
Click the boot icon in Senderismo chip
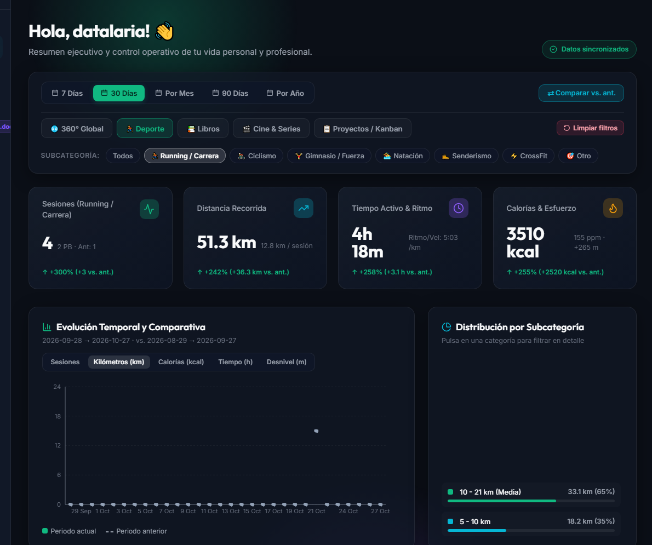[446, 156]
